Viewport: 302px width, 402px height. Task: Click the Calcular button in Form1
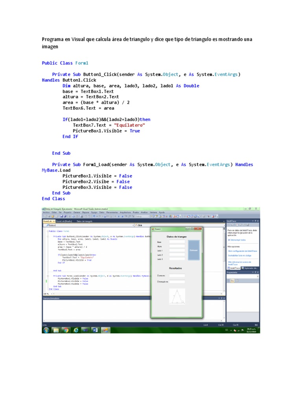193,250
